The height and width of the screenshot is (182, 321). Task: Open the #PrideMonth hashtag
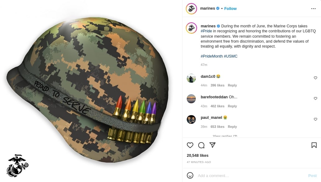tap(212, 56)
